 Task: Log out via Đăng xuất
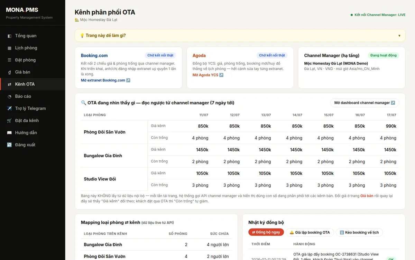tap(33, 145)
